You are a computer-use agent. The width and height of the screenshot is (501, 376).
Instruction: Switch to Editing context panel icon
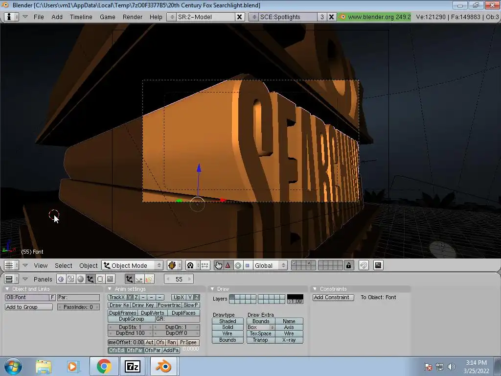click(100, 279)
